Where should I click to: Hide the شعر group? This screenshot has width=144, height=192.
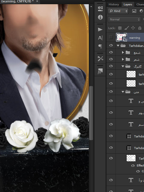[111, 59]
